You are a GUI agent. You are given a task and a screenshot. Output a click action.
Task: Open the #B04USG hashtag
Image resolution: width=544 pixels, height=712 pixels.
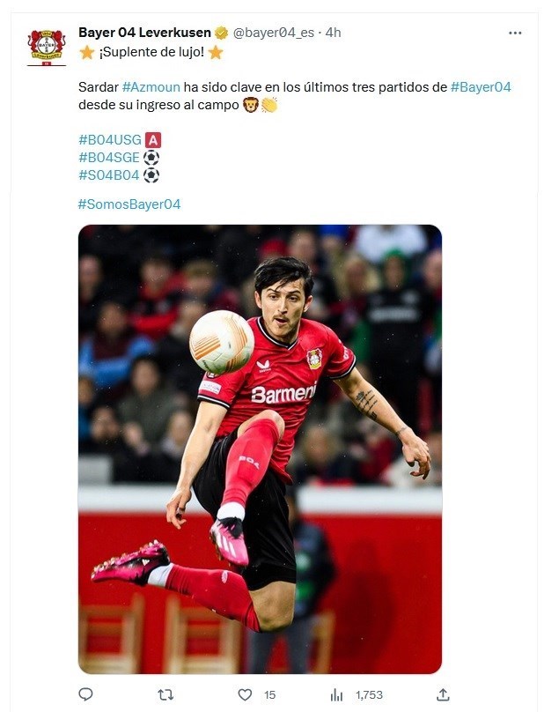[x=110, y=139]
